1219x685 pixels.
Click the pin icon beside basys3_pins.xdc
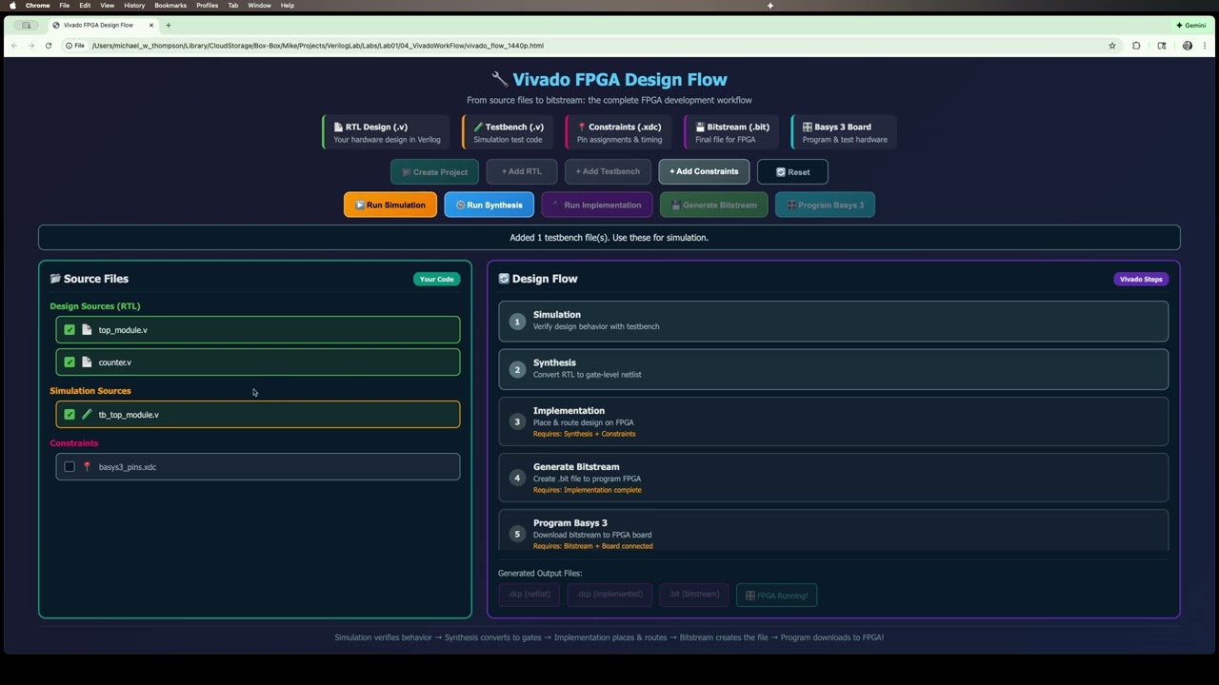pos(87,467)
